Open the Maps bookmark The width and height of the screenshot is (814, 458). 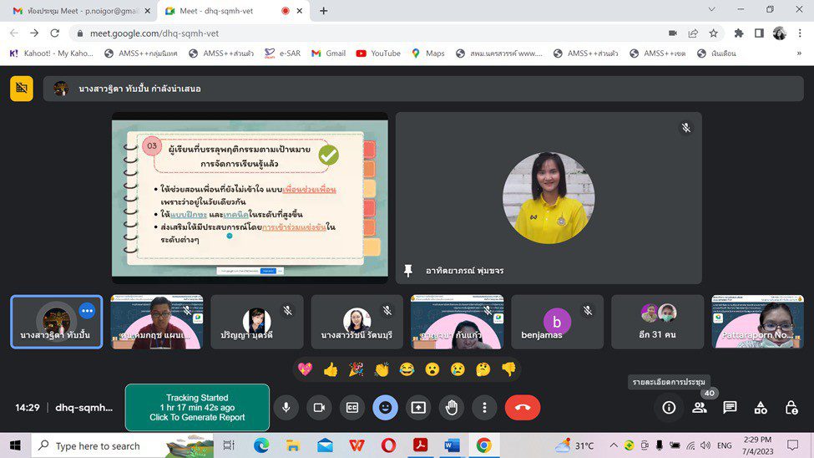click(x=428, y=53)
